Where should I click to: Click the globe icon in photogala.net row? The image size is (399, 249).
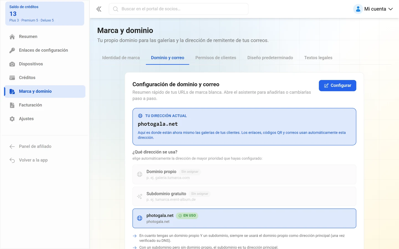140,218
